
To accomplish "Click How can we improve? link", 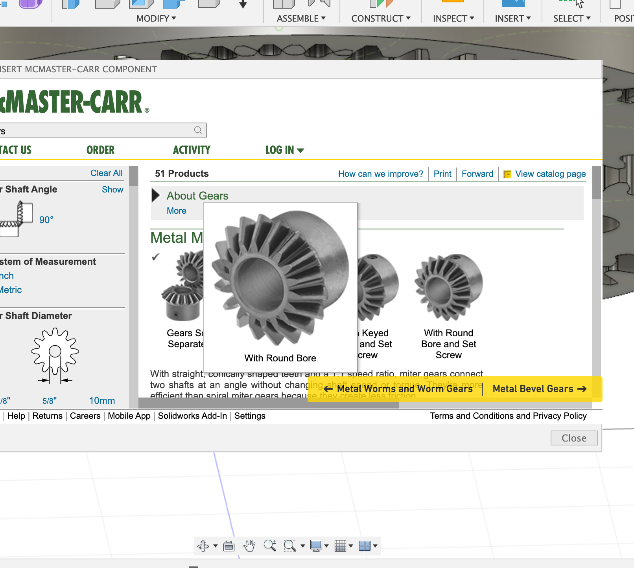I will [x=381, y=174].
